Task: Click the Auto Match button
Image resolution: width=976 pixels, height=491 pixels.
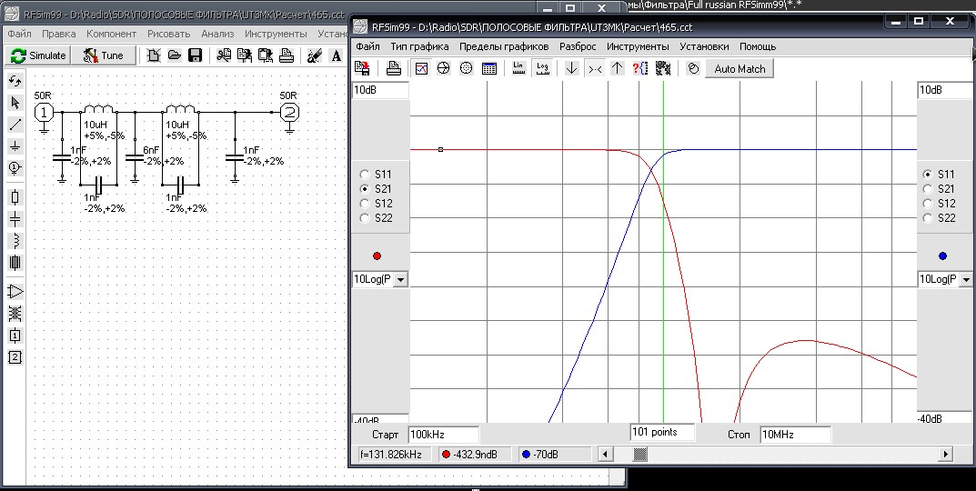Action: point(740,69)
